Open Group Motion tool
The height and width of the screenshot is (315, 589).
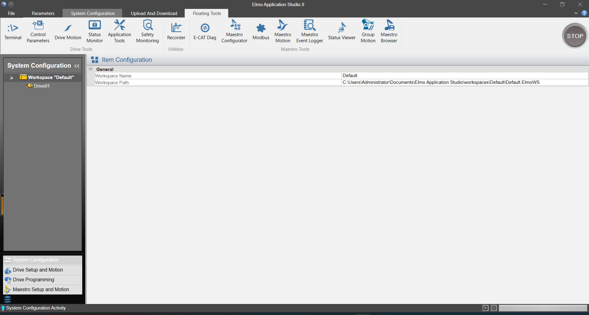tap(368, 32)
